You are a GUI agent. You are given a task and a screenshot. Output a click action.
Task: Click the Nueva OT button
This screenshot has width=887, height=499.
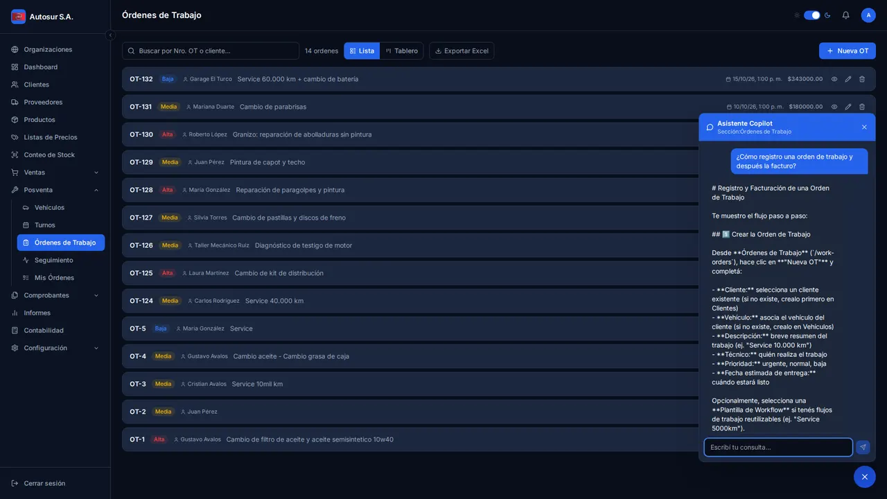(848, 51)
